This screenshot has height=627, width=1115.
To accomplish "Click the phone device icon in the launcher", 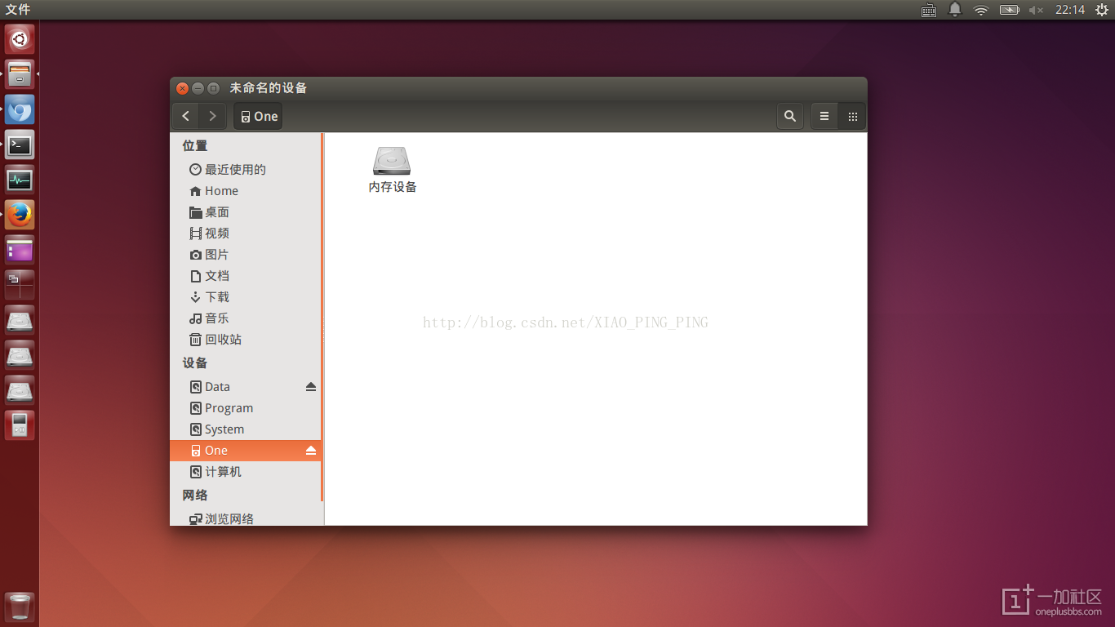I will point(20,425).
